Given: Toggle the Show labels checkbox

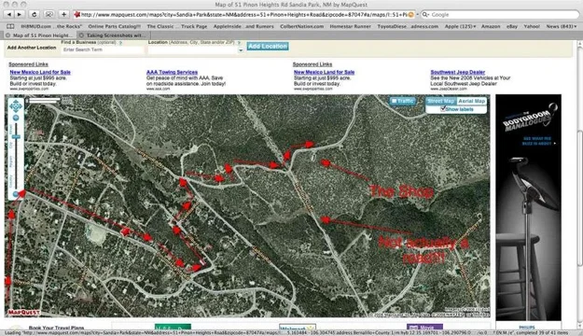Looking at the screenshot, I should point(443,109).
